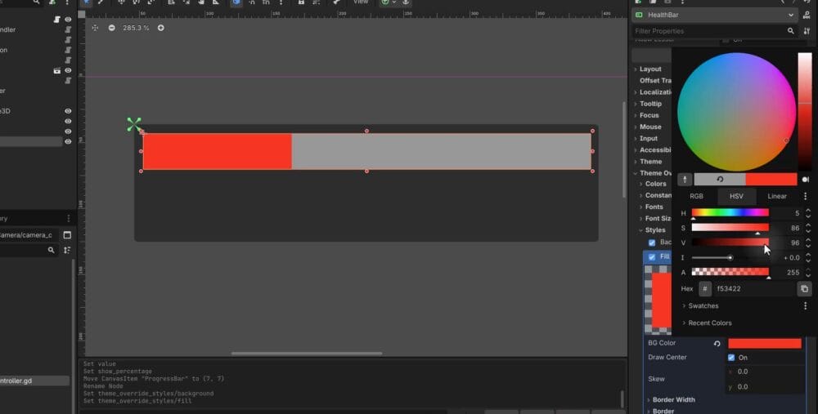The height and width of the screenshot is (414, 818).
Task: Click the bone/skeleton options icon in toolbar
Action: point(336,2)
